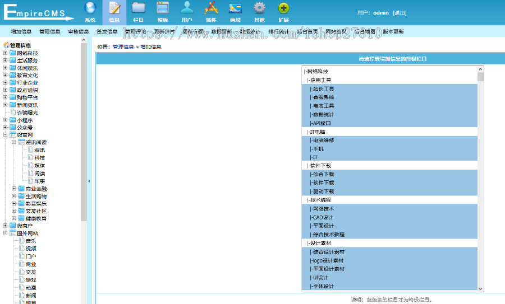Viewport: 505px width, 304px height.
Task: Expand the 购物平台 tree node
Action: 5,97
